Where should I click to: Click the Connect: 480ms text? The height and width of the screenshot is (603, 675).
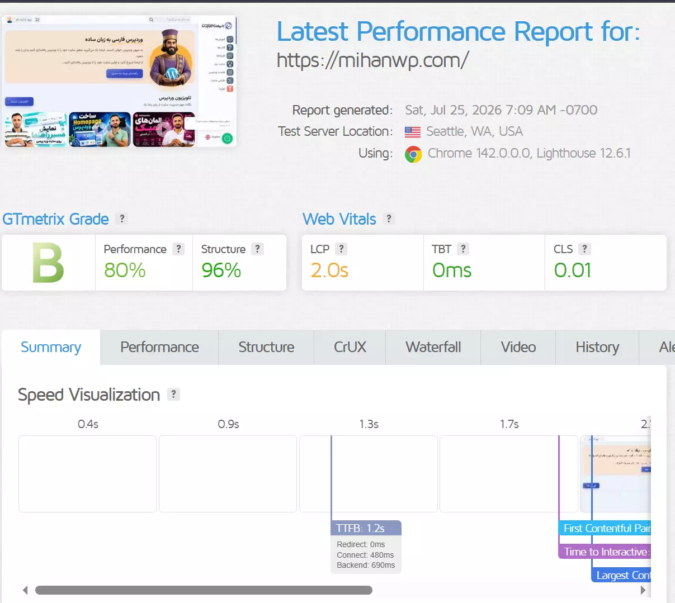365,555
